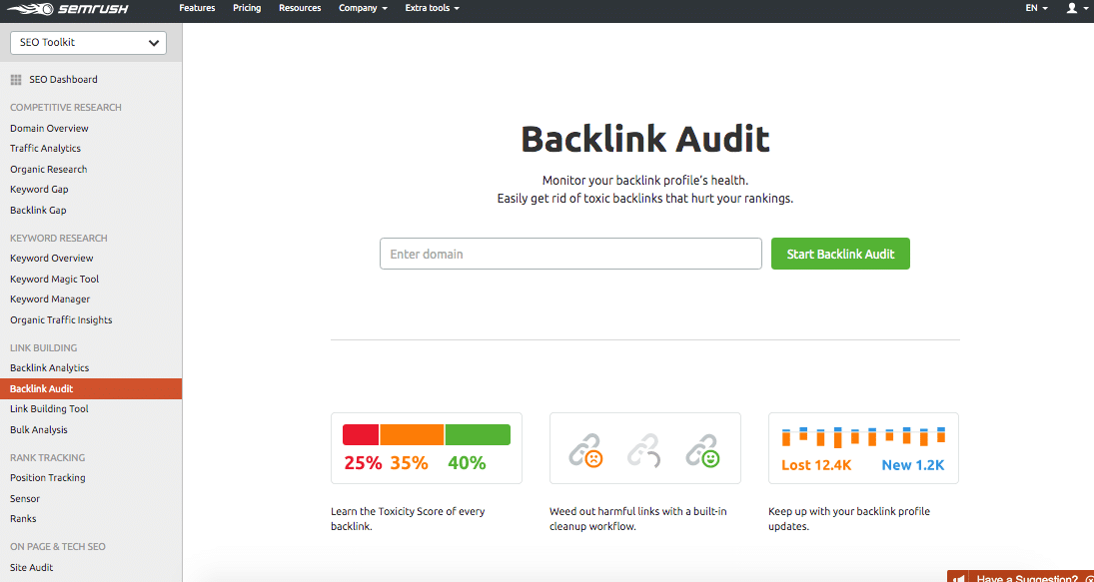Expand the Company menu

pos(363,8)
